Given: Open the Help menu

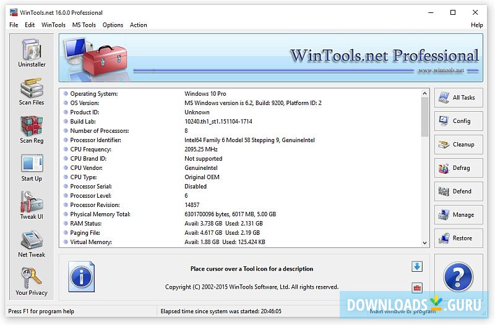Looking at the screenshot, I should (x=476, y=25).
